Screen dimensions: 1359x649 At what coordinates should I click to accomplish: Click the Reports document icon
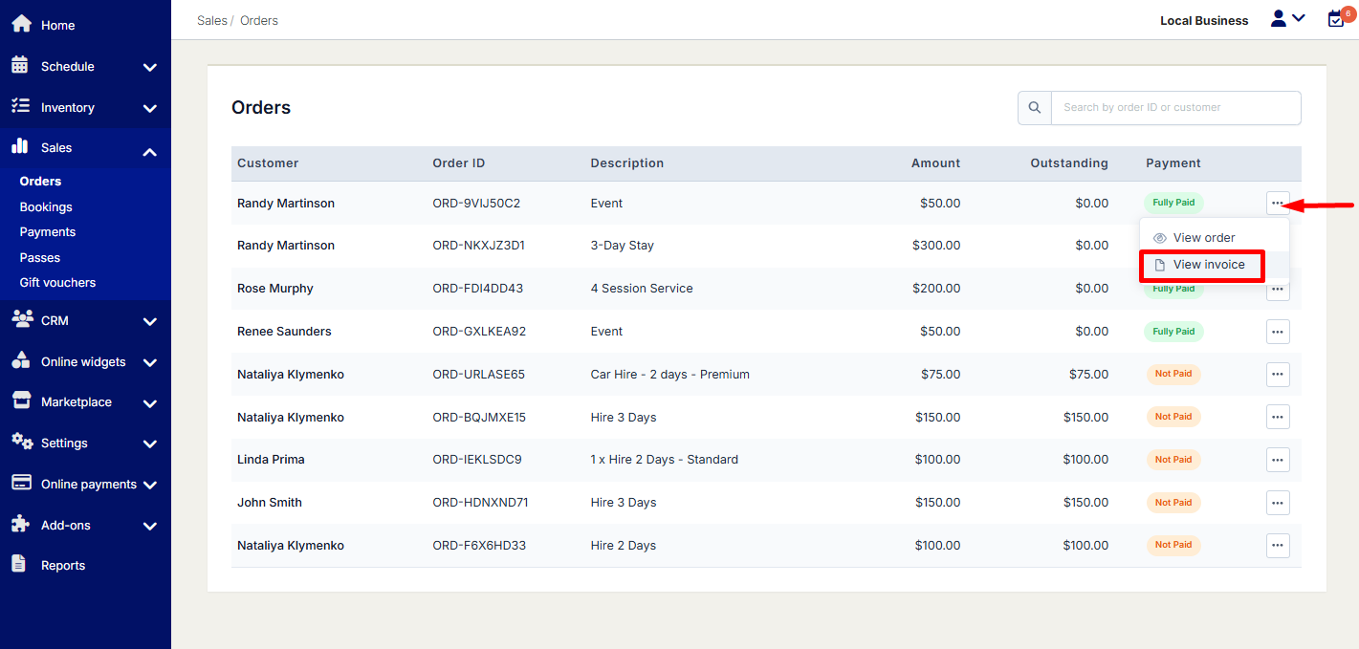click(19, 564)
